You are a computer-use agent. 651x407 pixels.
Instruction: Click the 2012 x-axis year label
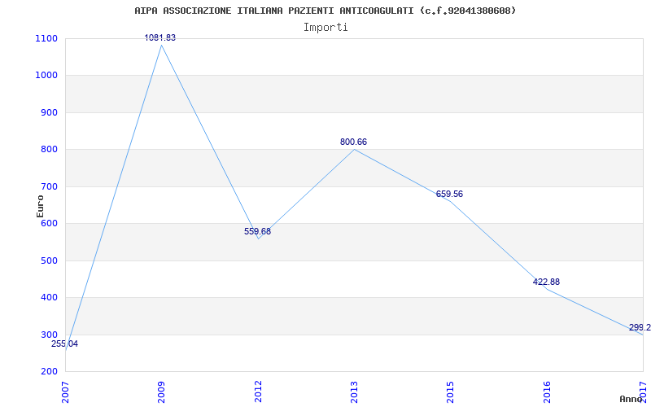tap(258, 392)
